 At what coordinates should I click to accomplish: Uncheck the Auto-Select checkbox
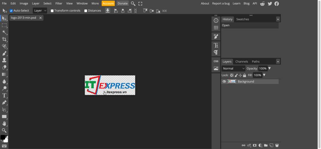[11, 11]
